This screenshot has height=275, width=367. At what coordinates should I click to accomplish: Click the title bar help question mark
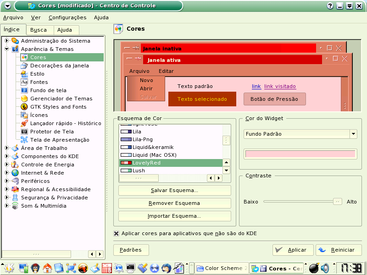pyautogui.click(x=330, y=6)
